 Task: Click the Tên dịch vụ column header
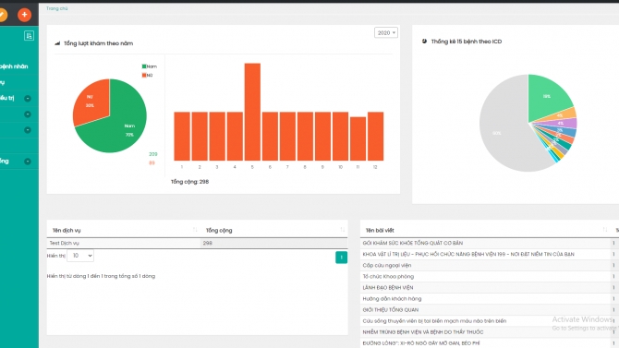tap(124, 230)
